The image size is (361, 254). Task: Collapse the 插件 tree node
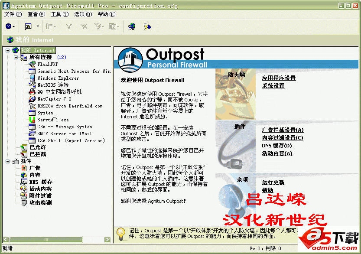point(8,161)
